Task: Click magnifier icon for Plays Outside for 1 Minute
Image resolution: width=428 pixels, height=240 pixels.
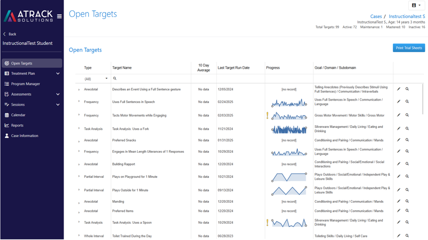Action: 407,190
